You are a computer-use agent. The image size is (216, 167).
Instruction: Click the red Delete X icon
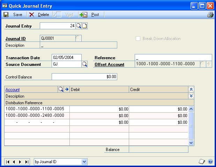pyautogui.click(x=31, y=15)
